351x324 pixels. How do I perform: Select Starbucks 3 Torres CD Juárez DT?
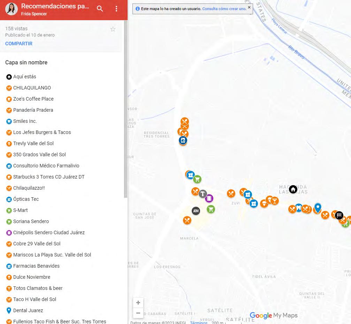(x=49, y=177)
